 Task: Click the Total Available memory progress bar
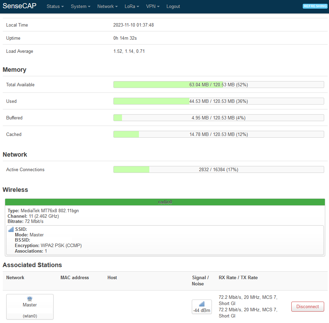[219, 85]
